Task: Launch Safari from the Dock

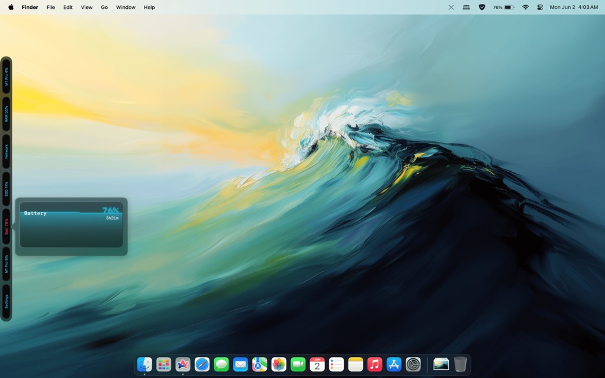Action: (x=202, y=364)
